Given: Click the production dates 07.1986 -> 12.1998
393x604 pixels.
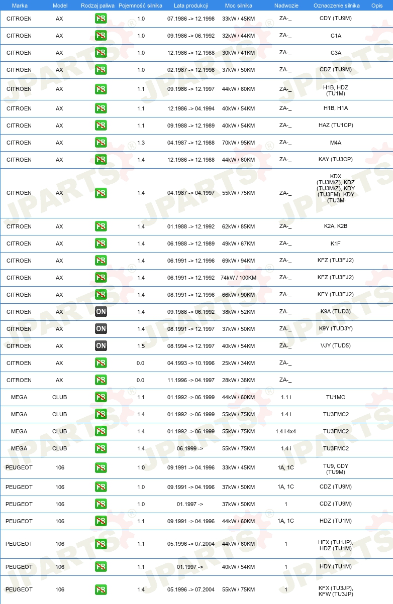Looking at the screenshot, I should coord(191,19).
